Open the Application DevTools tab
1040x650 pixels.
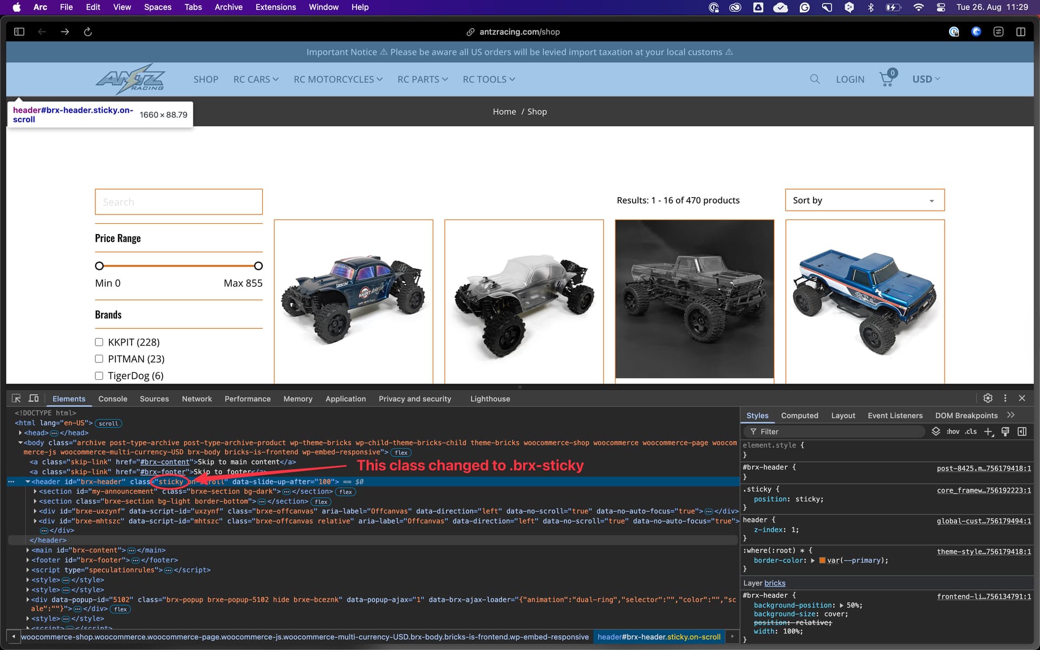click(346, 399)
